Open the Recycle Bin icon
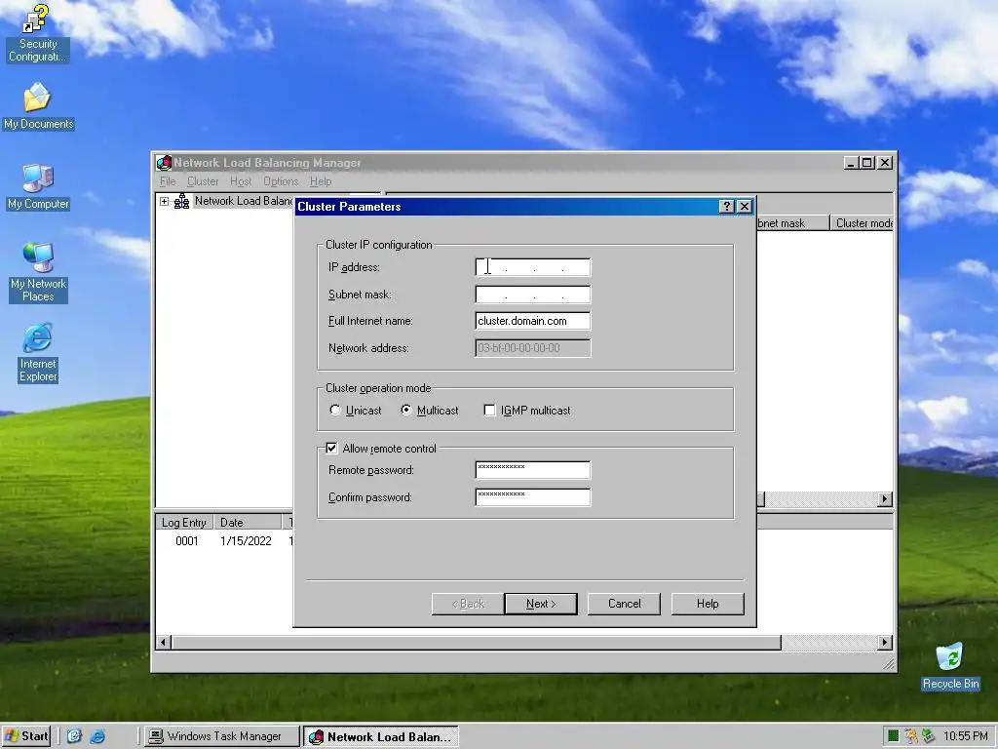 (950, 667)
